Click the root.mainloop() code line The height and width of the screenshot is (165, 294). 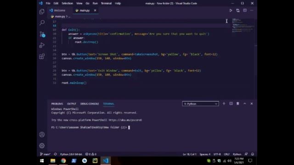click(74, 83)
